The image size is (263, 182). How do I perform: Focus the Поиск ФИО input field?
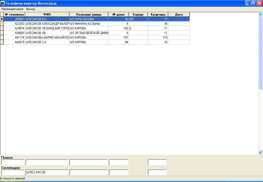click(47, 162)
